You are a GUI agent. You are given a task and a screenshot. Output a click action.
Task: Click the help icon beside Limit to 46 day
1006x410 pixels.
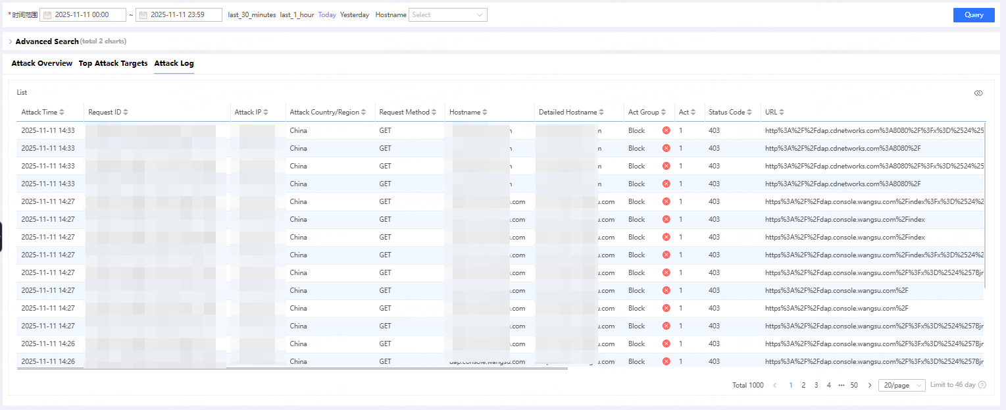982,385
